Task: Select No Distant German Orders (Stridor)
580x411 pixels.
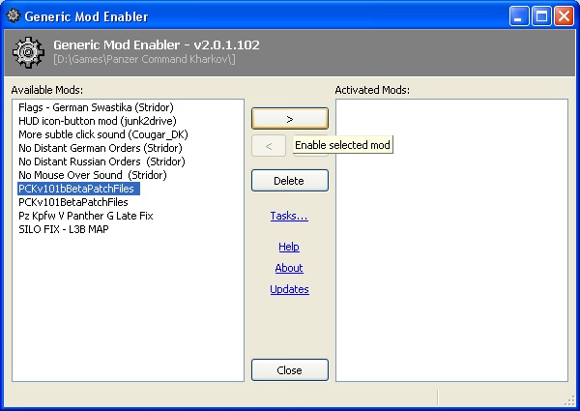Action: tap(101, 148)
